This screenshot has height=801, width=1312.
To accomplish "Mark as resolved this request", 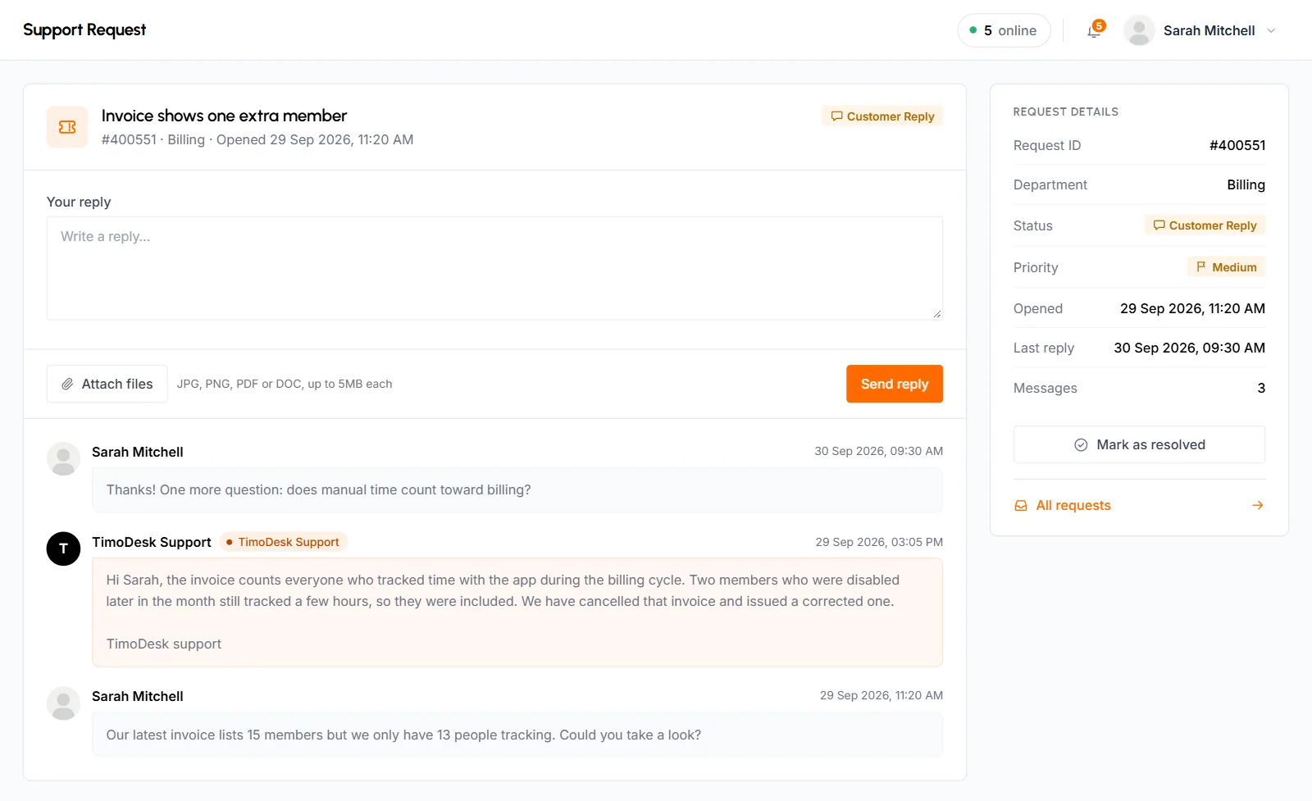I will pyautogui.click(x=1139, y=444).
